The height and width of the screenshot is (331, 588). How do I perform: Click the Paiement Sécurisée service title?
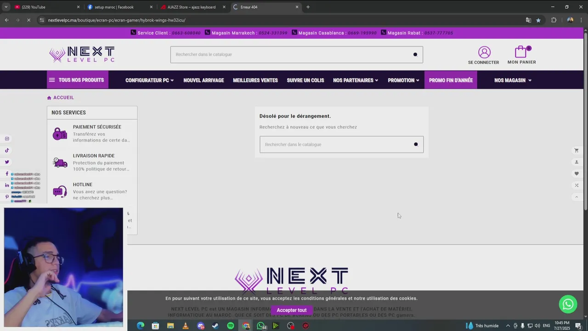(x=97, y=127)
